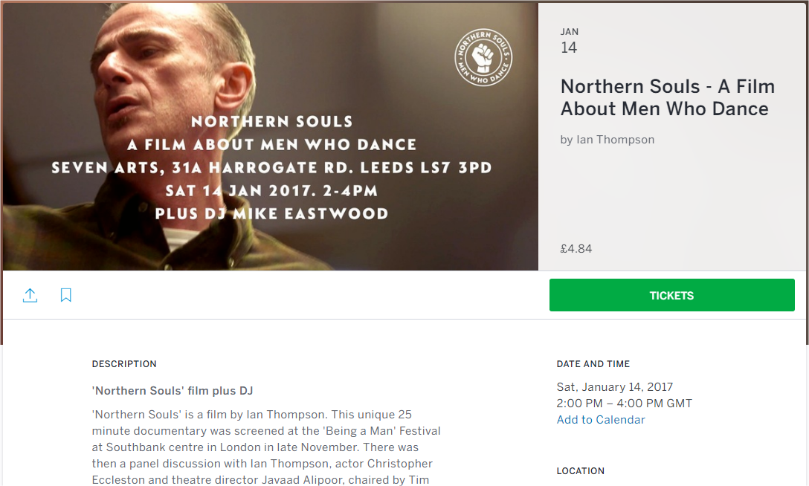
Task: Bookmark this event with the save icon
Action: click(x=65, y=295)
